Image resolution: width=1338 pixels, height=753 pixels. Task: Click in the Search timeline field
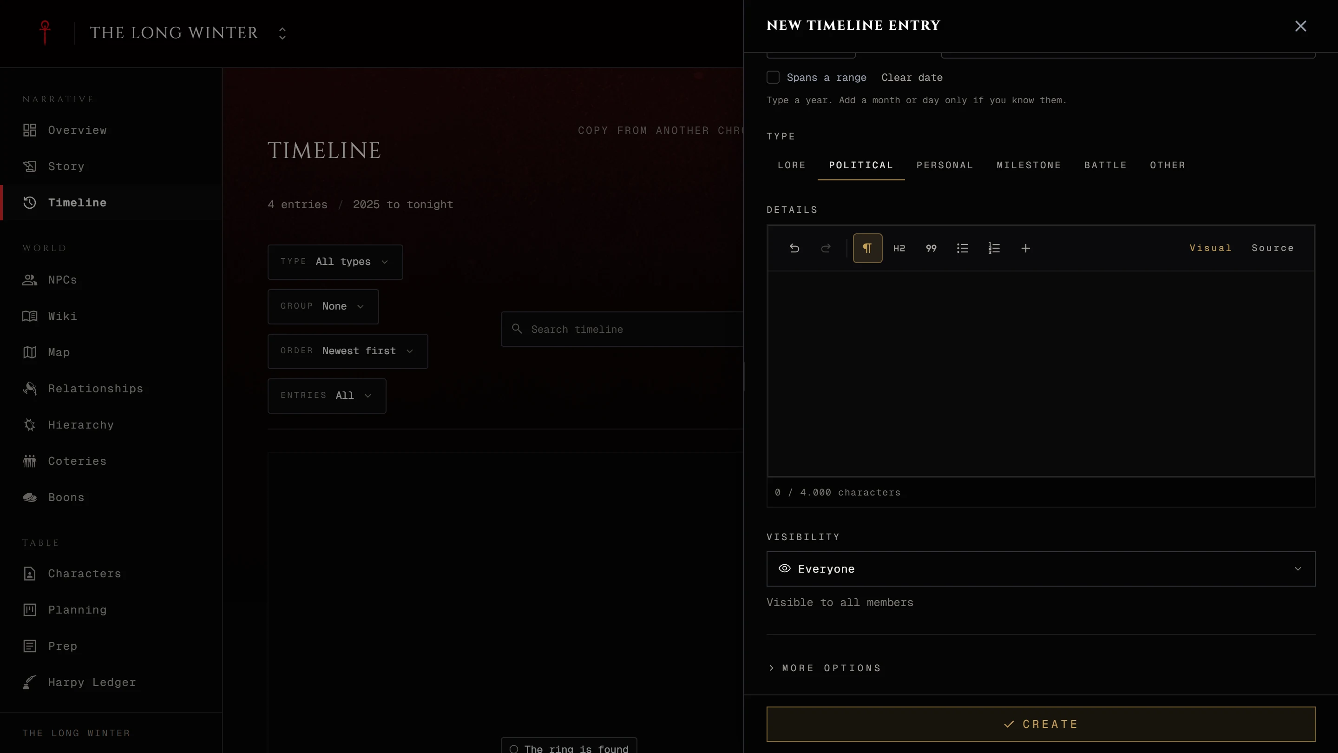pos(622,330)
